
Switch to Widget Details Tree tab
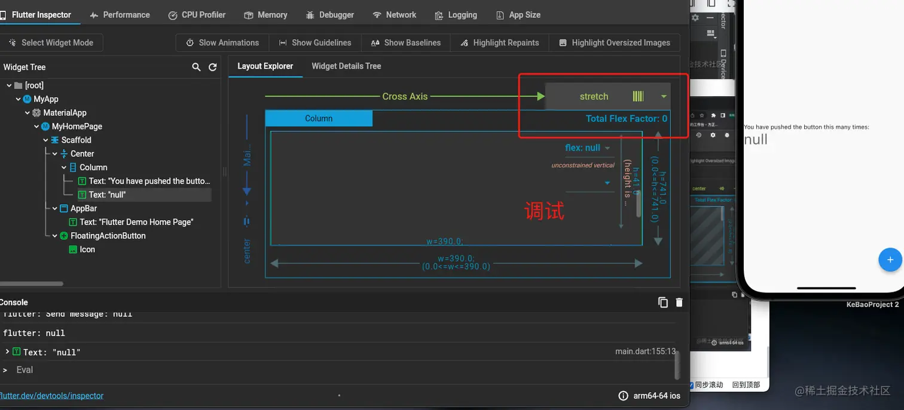pos(346,66)
